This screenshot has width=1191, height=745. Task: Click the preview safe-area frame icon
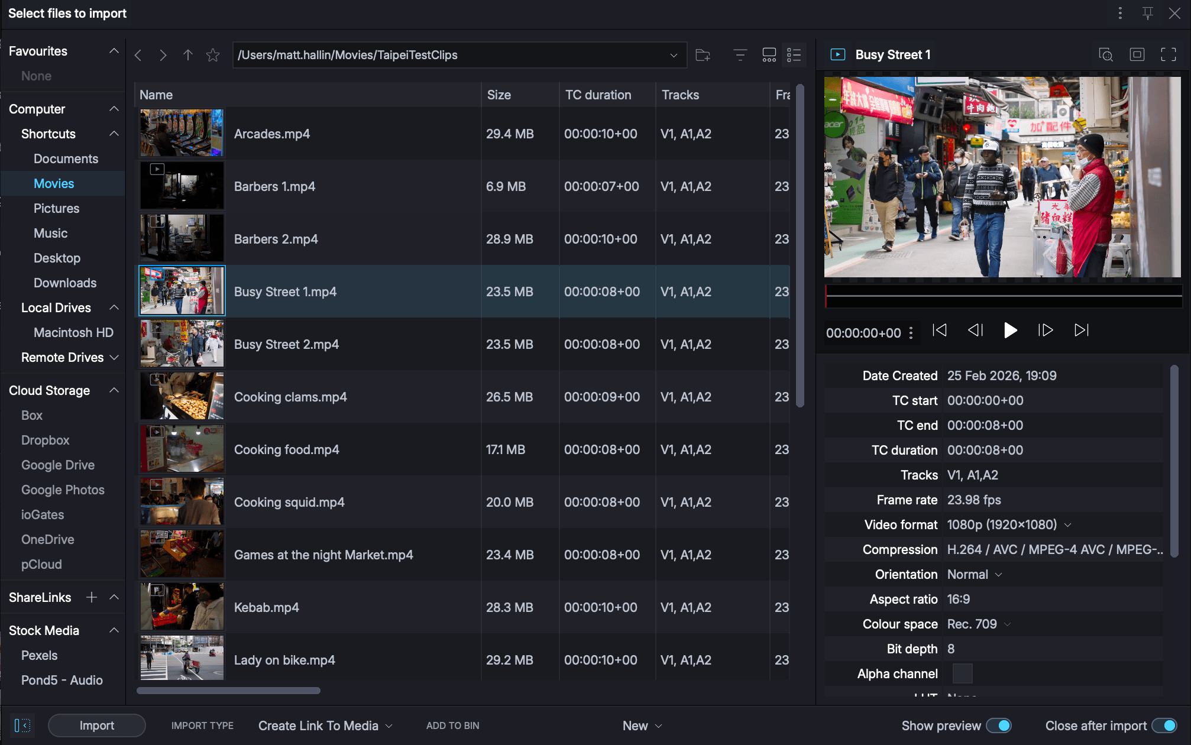click(1137, 54)
